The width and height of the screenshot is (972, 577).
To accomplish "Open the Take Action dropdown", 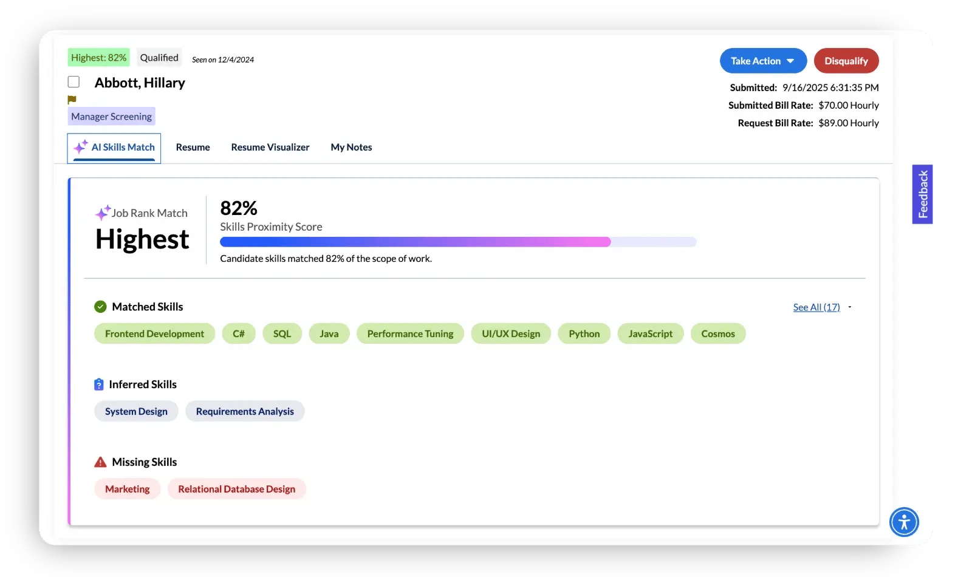I will coord(762,61).
